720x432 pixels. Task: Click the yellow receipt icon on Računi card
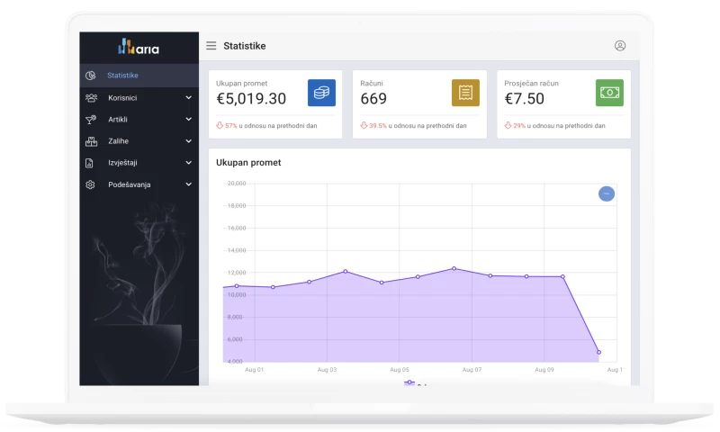[x=465, y=93]
